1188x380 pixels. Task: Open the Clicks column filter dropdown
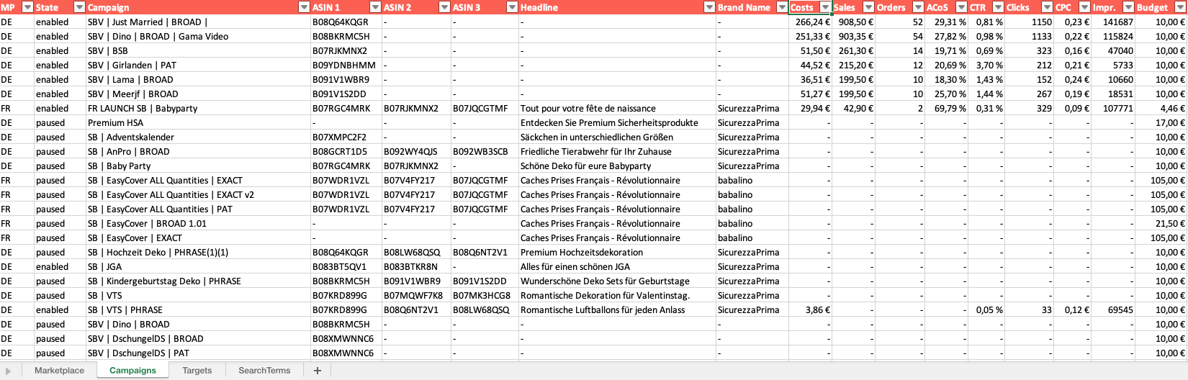[1047, 7]
